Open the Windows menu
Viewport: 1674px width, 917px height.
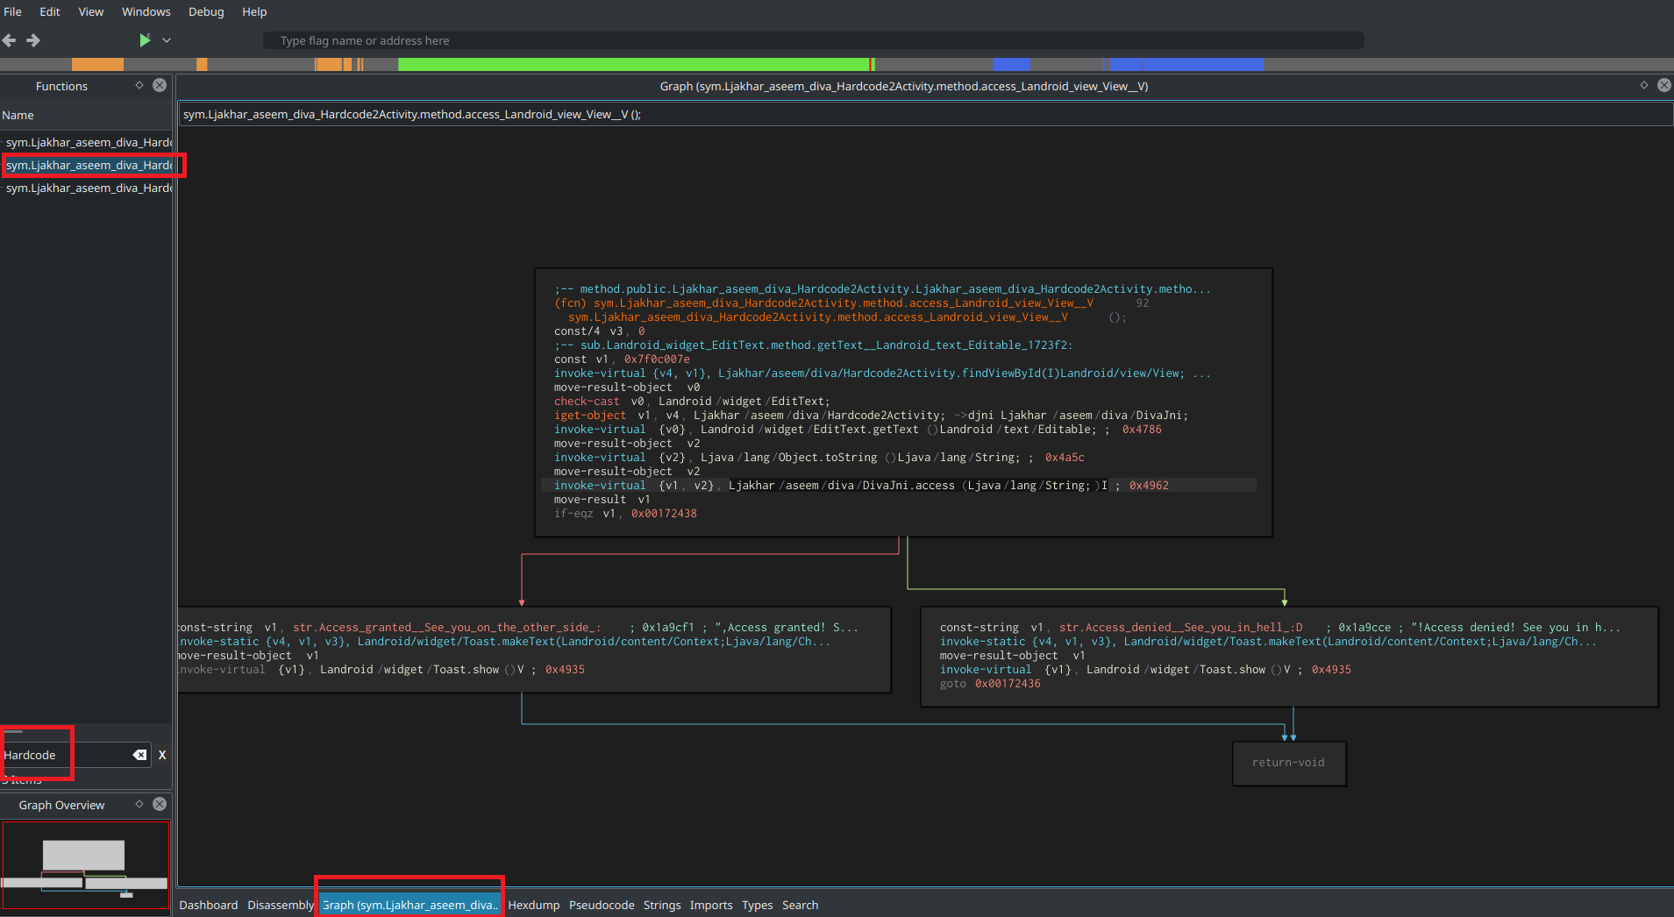[146, 11]
